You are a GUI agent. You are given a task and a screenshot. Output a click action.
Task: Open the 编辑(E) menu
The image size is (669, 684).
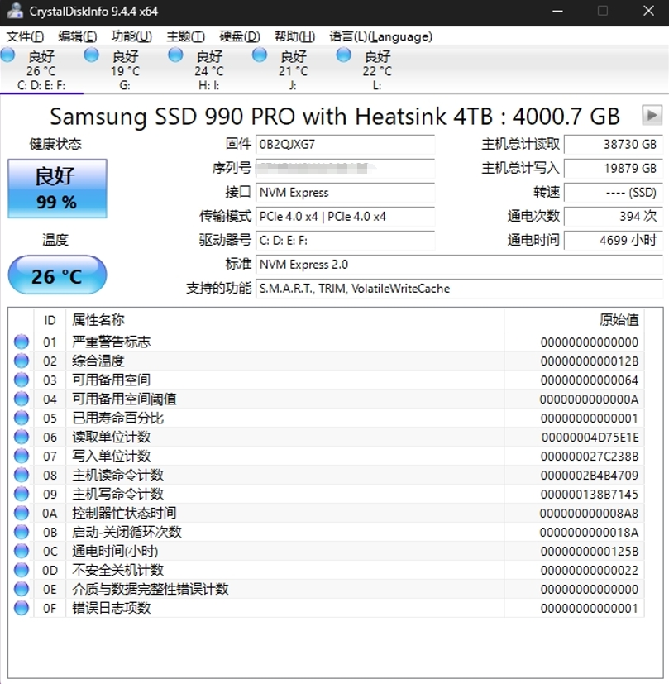point(77,36)
